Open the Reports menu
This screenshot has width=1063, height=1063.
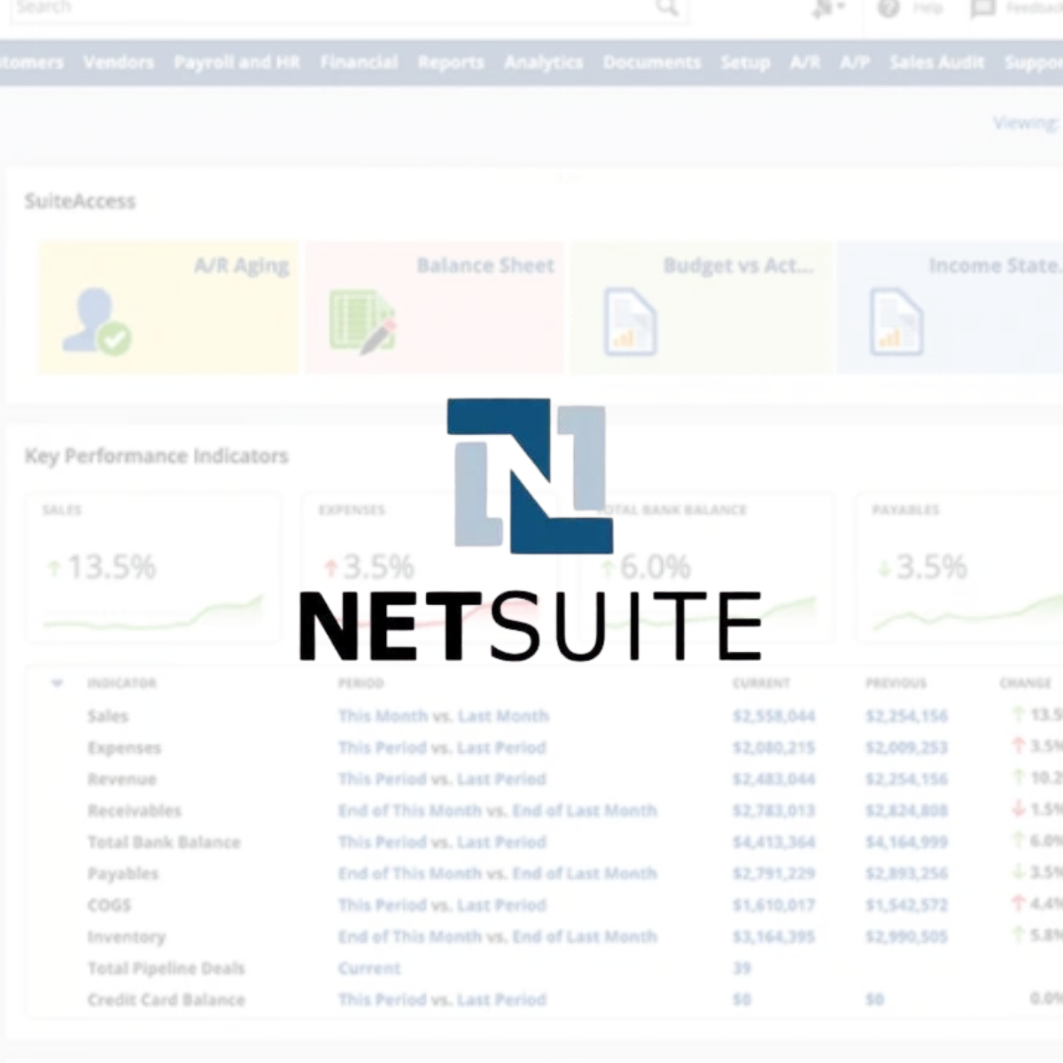[451, 63]
